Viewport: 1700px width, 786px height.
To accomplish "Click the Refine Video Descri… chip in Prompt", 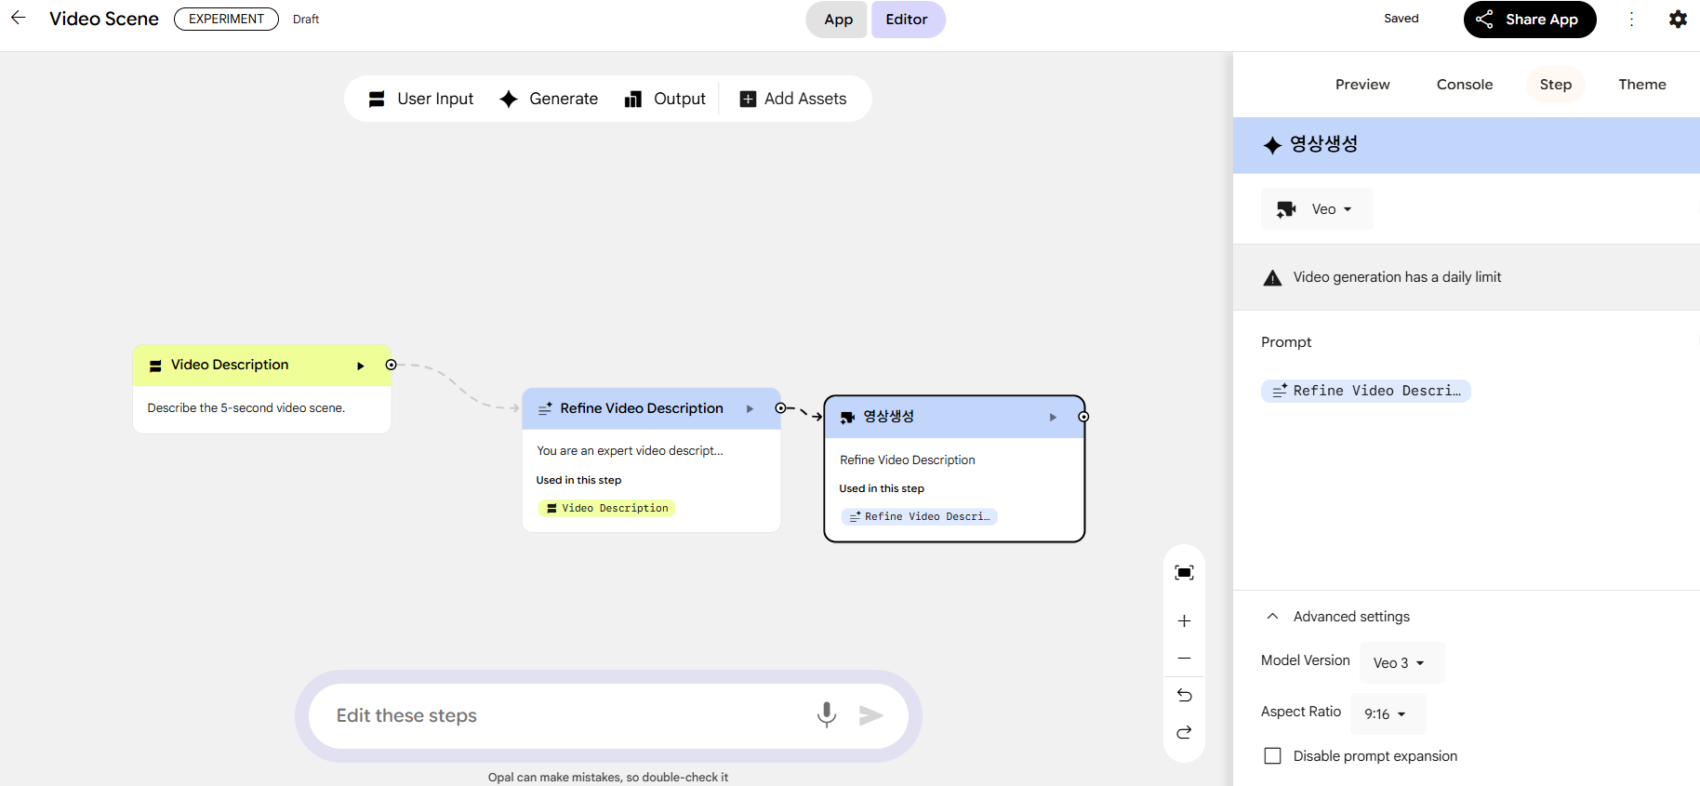I will point(1366,391).
